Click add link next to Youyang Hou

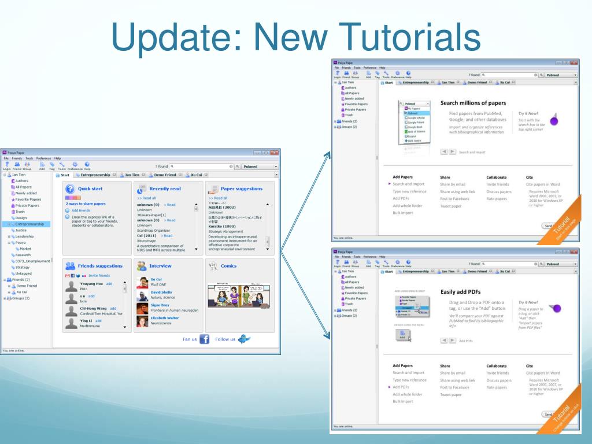pos(109,283)
